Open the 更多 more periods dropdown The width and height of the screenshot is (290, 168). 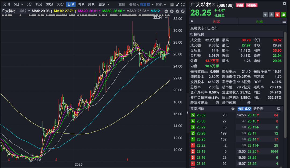tap(104, 5)
